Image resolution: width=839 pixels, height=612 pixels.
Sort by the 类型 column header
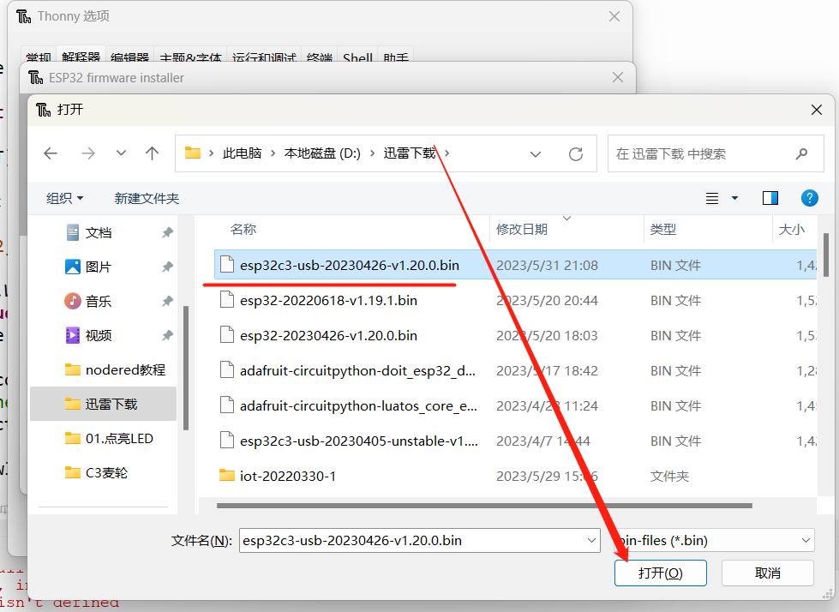pos(663,230)
